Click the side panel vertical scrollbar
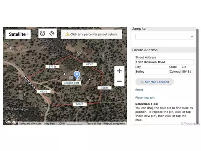Screen dimensions: 201x151 point(197,76)
